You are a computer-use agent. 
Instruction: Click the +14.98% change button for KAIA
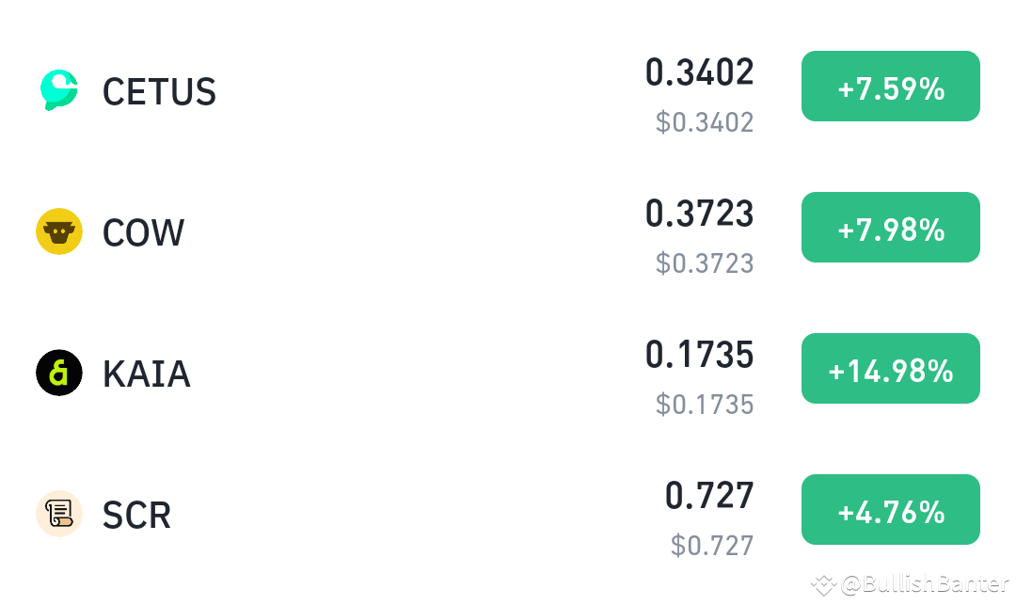click(890, 368)
